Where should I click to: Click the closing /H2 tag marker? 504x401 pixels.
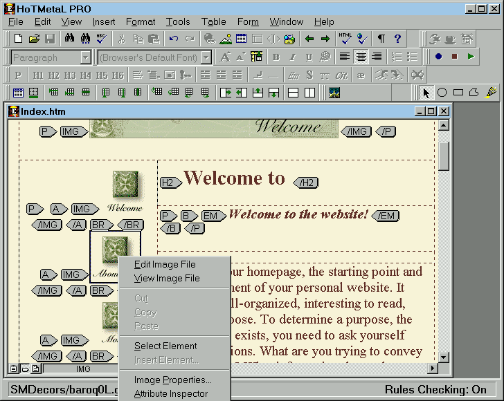[x=306, y=183]
